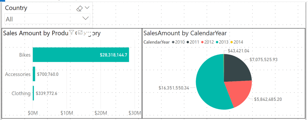Image resolution: width=308 pixels, height=120 pixels.
Task: Clear Country slicer selections with eraser icon
Action: pos(80,8)
